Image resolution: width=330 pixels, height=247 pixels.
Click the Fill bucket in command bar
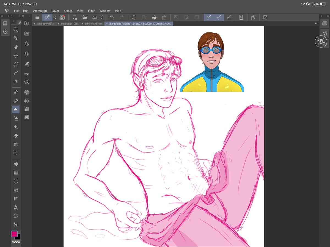(x=154, y=17)
